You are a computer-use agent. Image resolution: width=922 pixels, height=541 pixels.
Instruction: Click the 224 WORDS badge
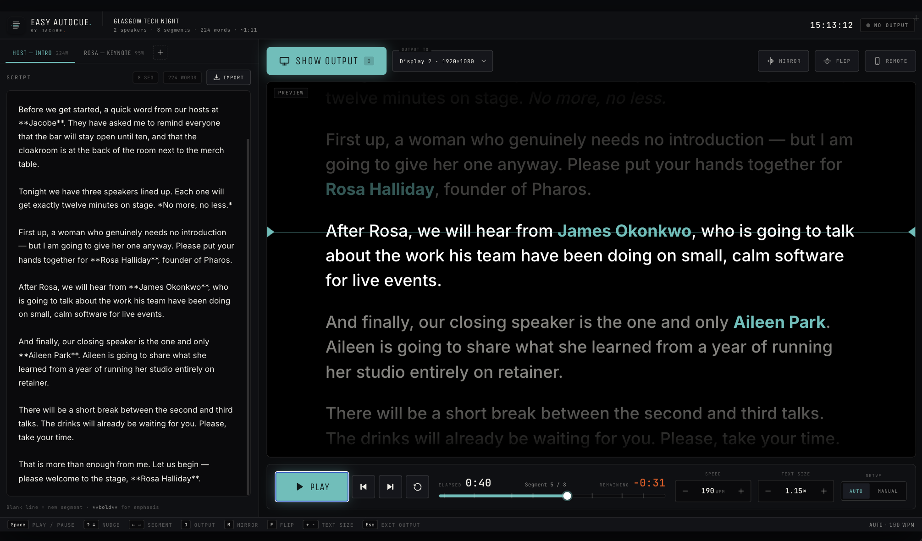[182, 77]
